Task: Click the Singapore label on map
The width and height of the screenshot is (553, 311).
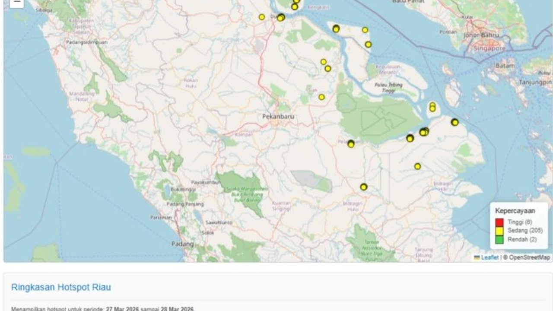Action: [490, 49]
